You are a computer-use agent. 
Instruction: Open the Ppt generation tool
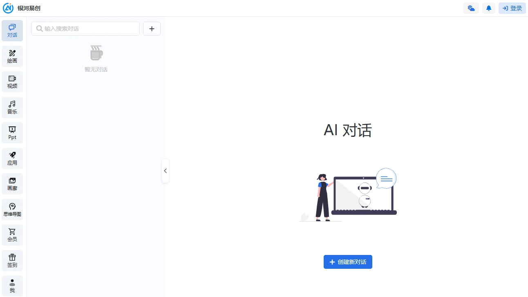coord(12,132)
